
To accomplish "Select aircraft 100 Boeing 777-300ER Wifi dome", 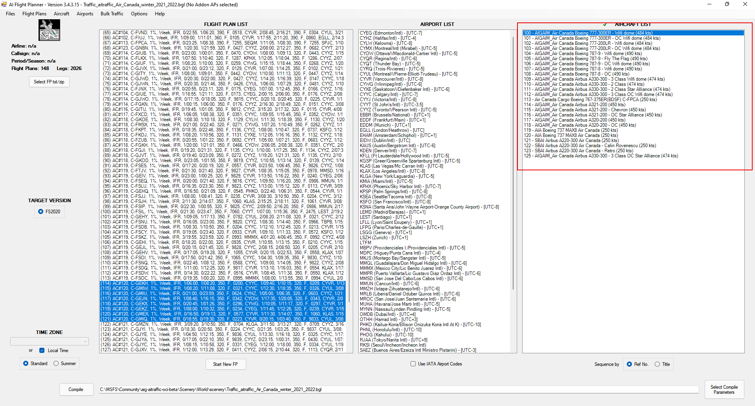I will click(x=633, y=33).
